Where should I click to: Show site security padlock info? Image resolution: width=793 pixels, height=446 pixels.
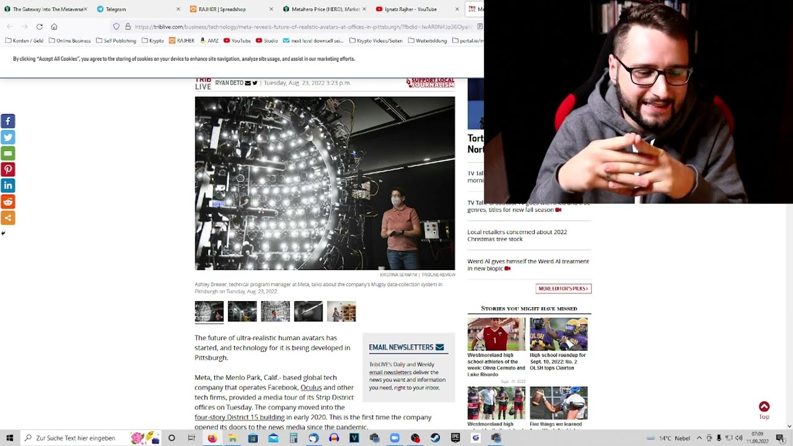coord(128,27)
